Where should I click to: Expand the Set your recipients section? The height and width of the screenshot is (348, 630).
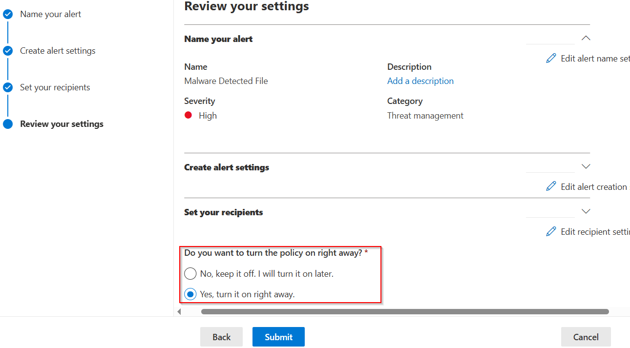pyautogui.click(x=586, y=211)
